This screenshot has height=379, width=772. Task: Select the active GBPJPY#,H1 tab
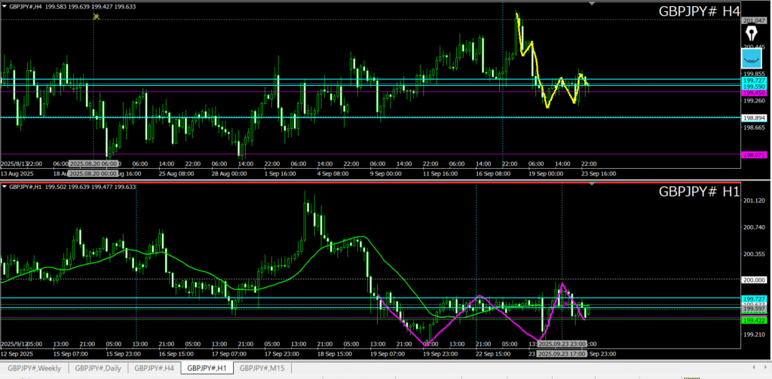[x=207, y=368]
